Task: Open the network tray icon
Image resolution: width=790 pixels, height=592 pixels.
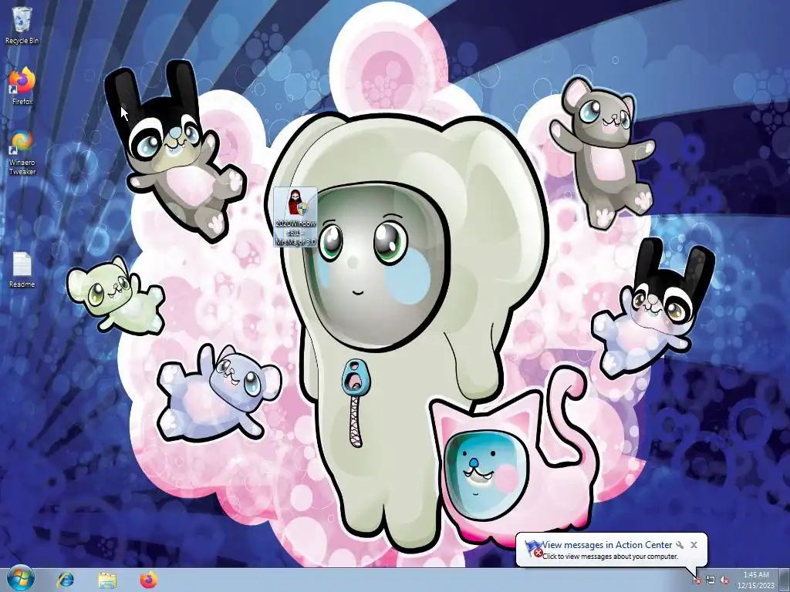Action: pyautogui.click(x=711, y=580)
